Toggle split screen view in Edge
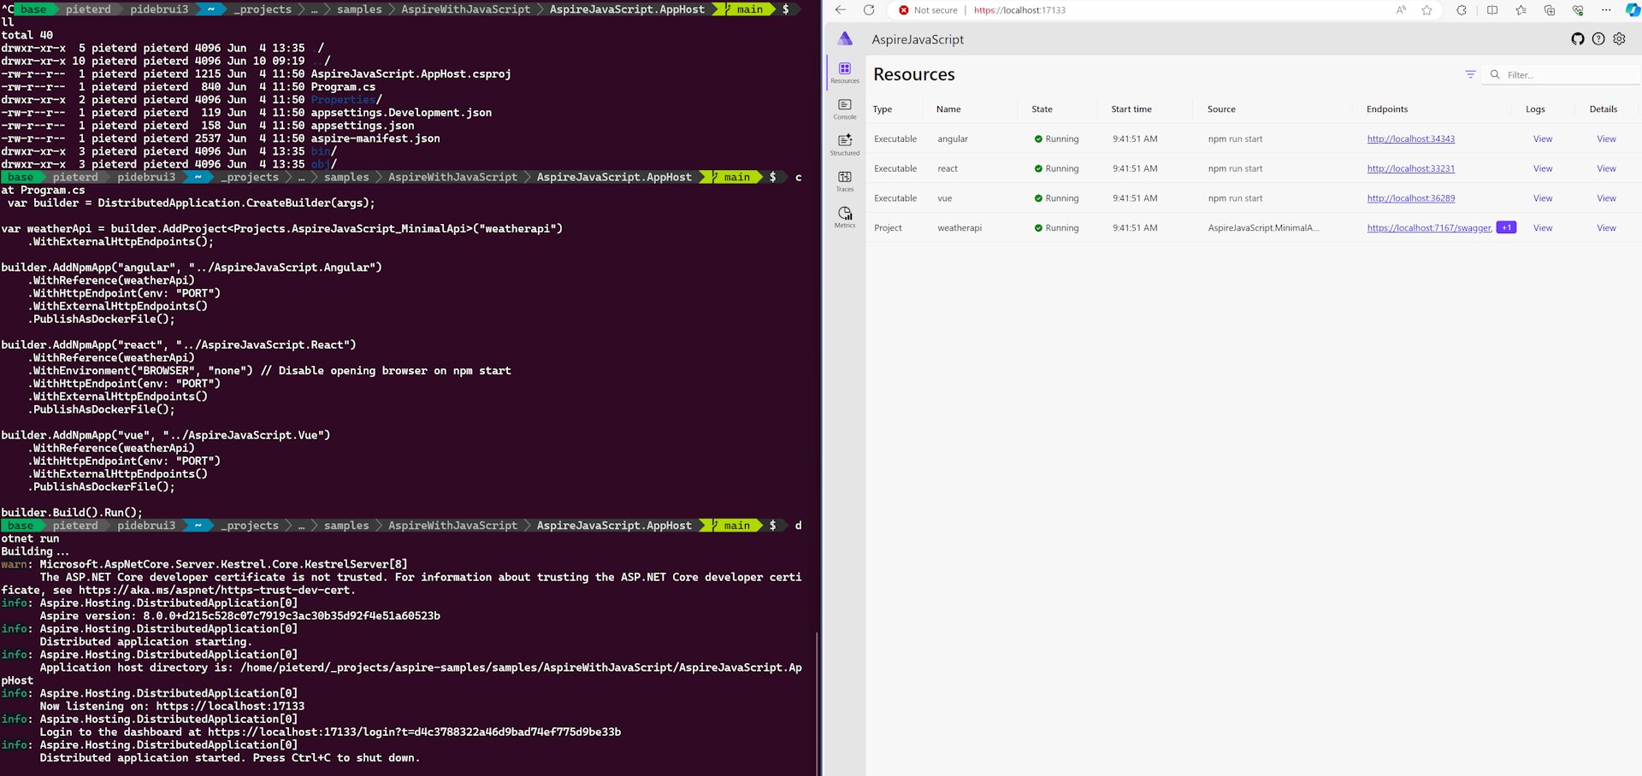Screen dimensions: 1642x776 [x=1492, y=11]
